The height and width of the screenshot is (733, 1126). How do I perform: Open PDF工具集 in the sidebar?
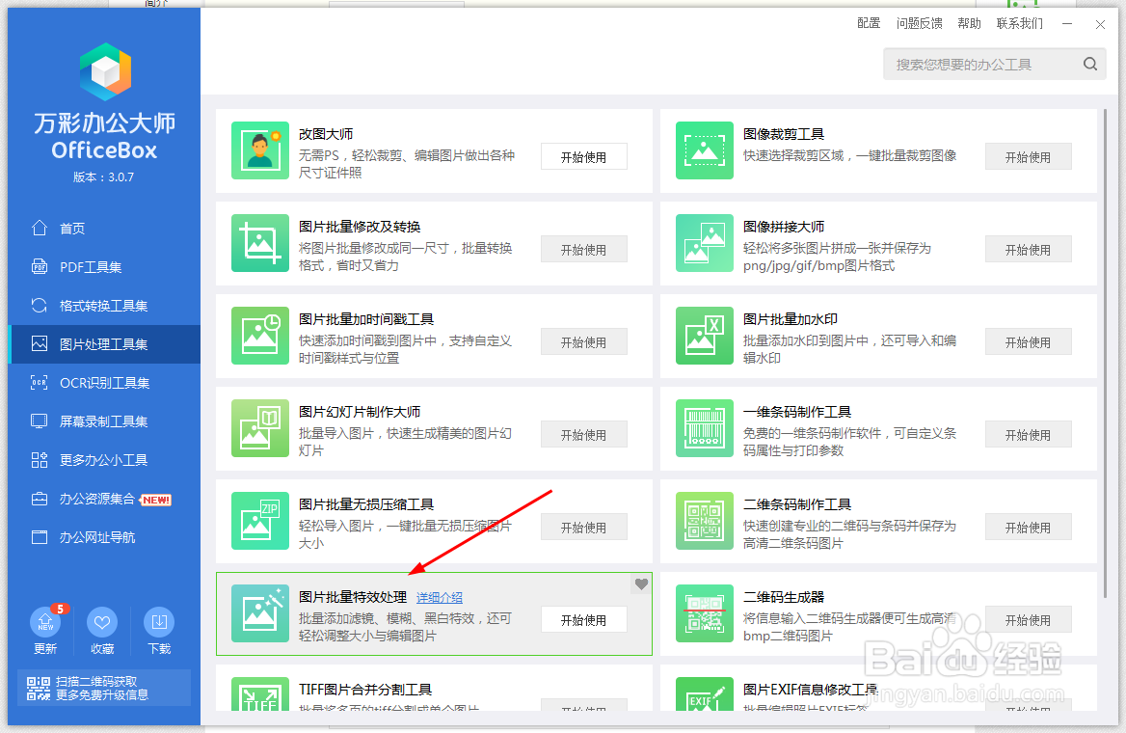104,267
